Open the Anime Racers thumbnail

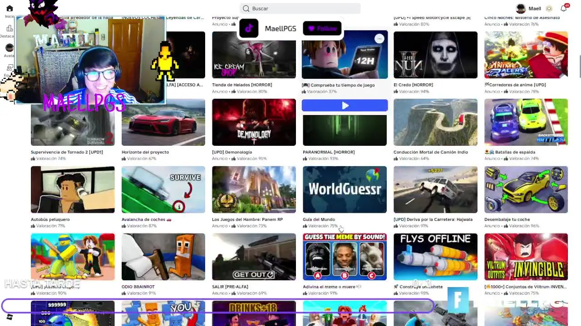click(x=526, y=55)
